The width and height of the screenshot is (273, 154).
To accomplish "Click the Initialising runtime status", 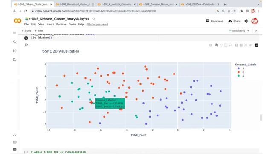I will click(237, 31).
